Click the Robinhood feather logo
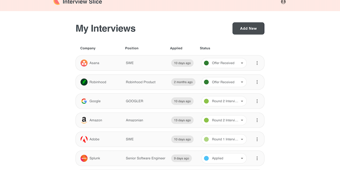 [84, 82]
